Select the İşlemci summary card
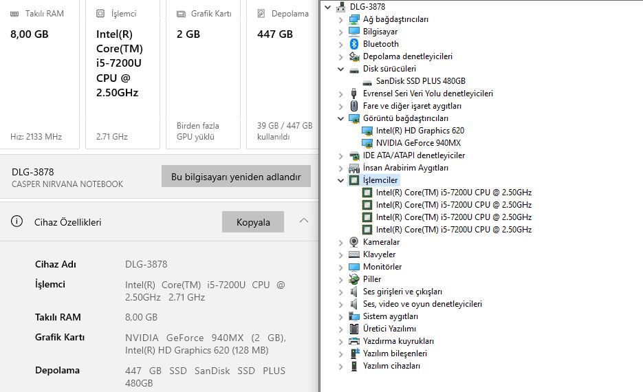 (122, 74)
